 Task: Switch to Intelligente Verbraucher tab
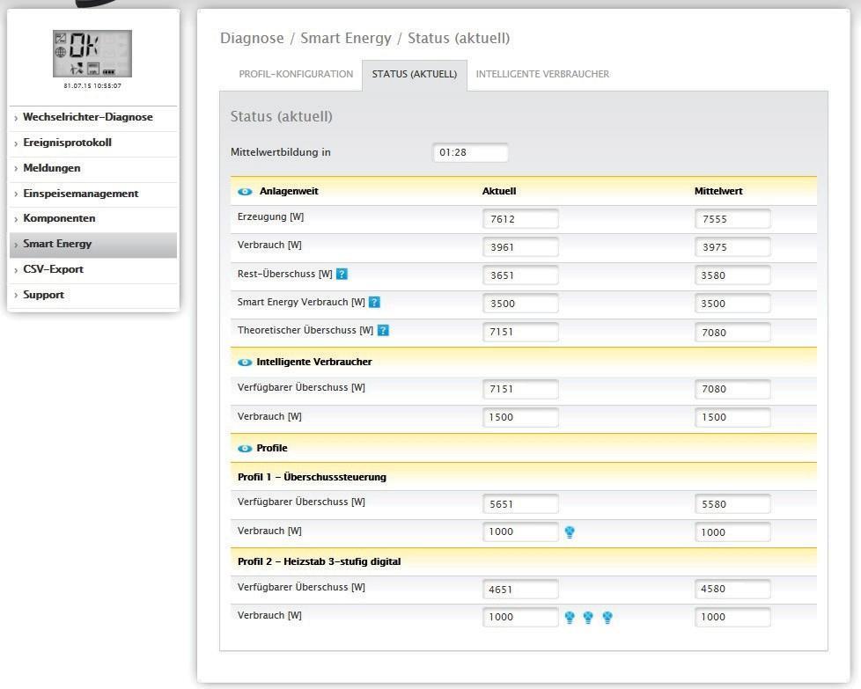[542, 74]
